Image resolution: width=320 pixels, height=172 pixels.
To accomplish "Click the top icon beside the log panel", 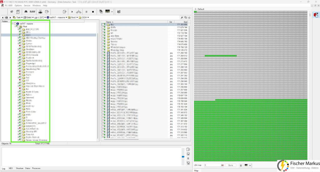I will click(x=188, y=149).
